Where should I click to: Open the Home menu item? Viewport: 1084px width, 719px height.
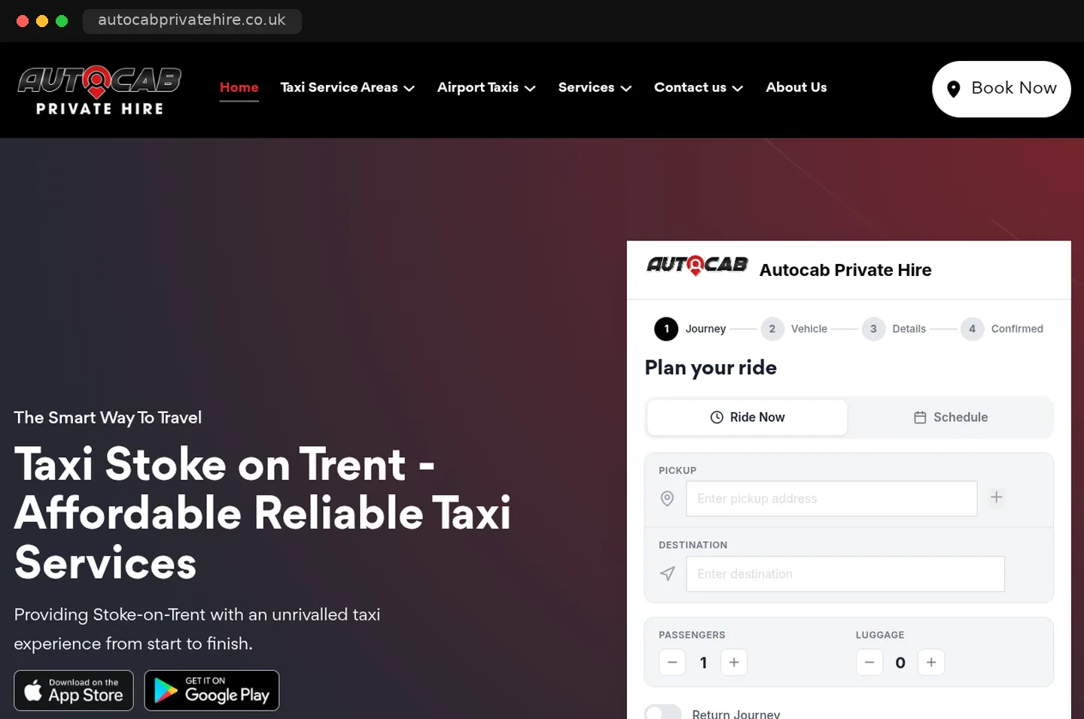[239, 87]
